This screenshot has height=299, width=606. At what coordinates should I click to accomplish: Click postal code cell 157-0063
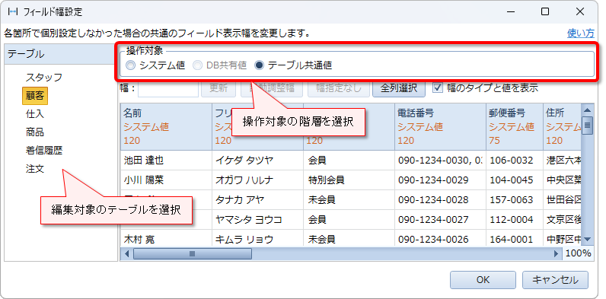click(515, 200)
